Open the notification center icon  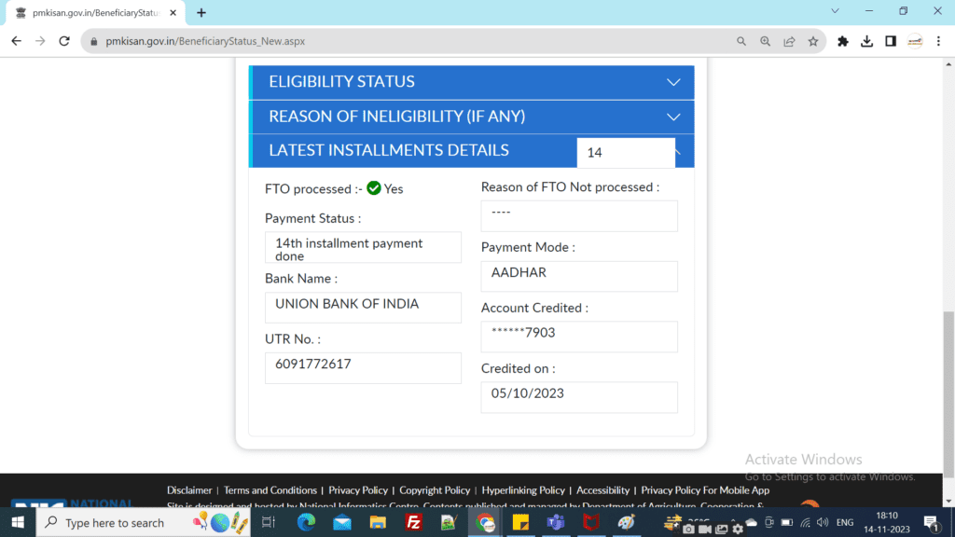coord(930,522)
